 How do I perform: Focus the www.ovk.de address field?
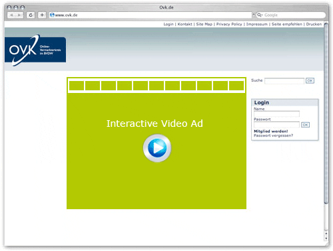[151, 15]
